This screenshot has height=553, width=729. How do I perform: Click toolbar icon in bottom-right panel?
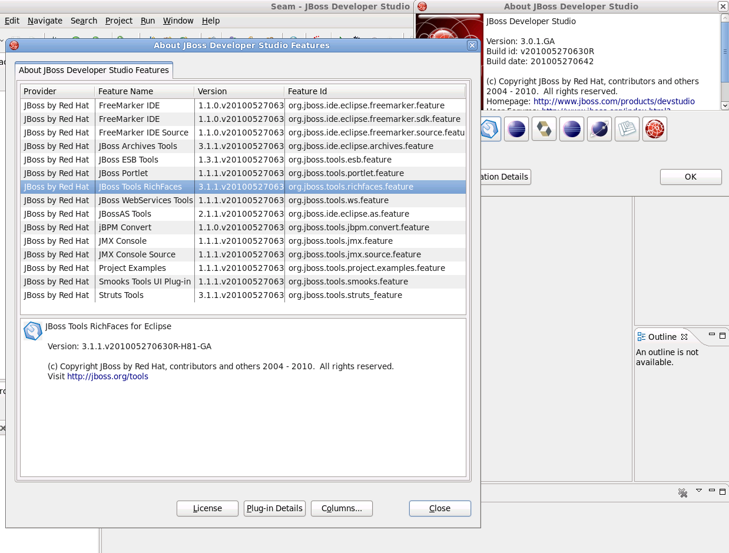tap(683, 493)
